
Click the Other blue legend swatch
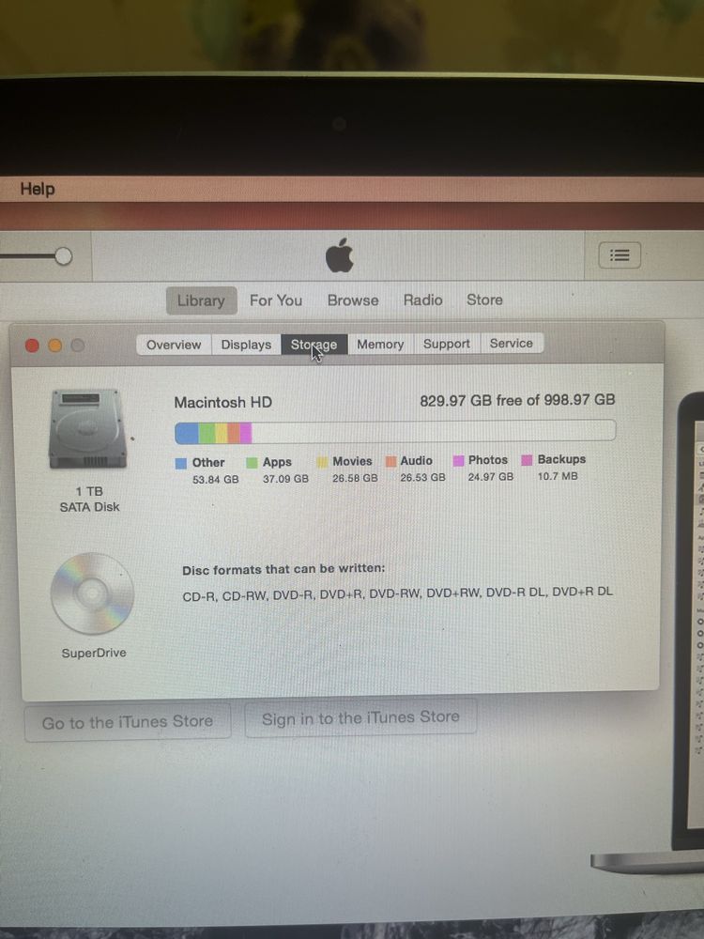181,464
